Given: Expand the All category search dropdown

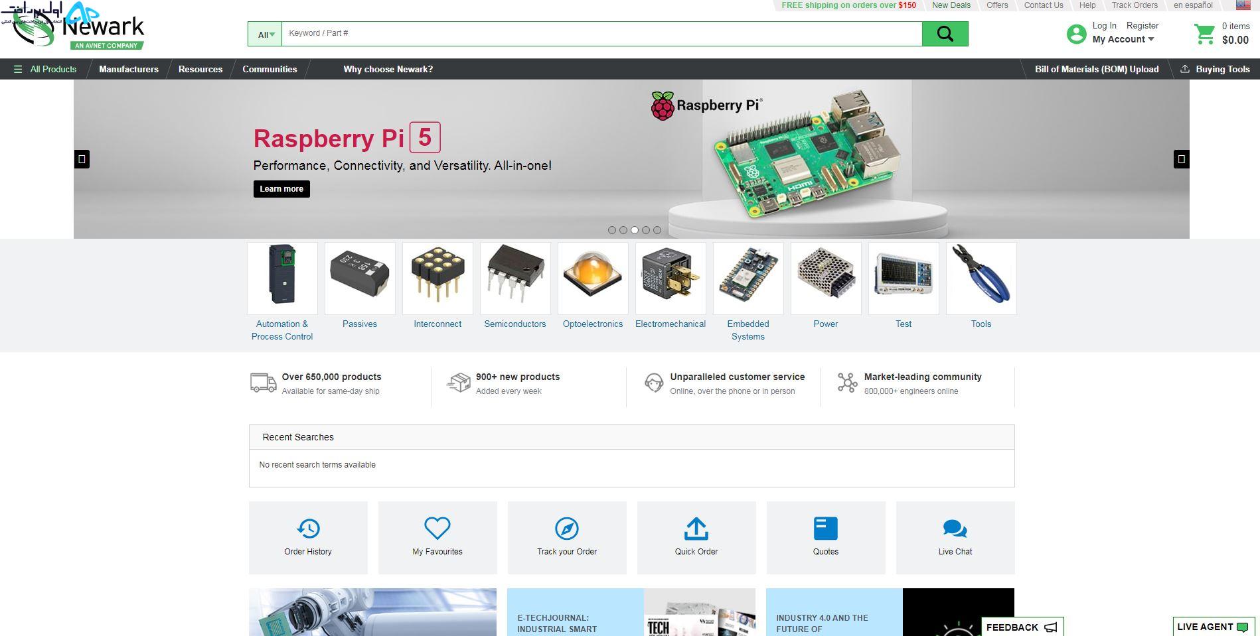Looking at the screenshot, I should (x=266, y=34).
